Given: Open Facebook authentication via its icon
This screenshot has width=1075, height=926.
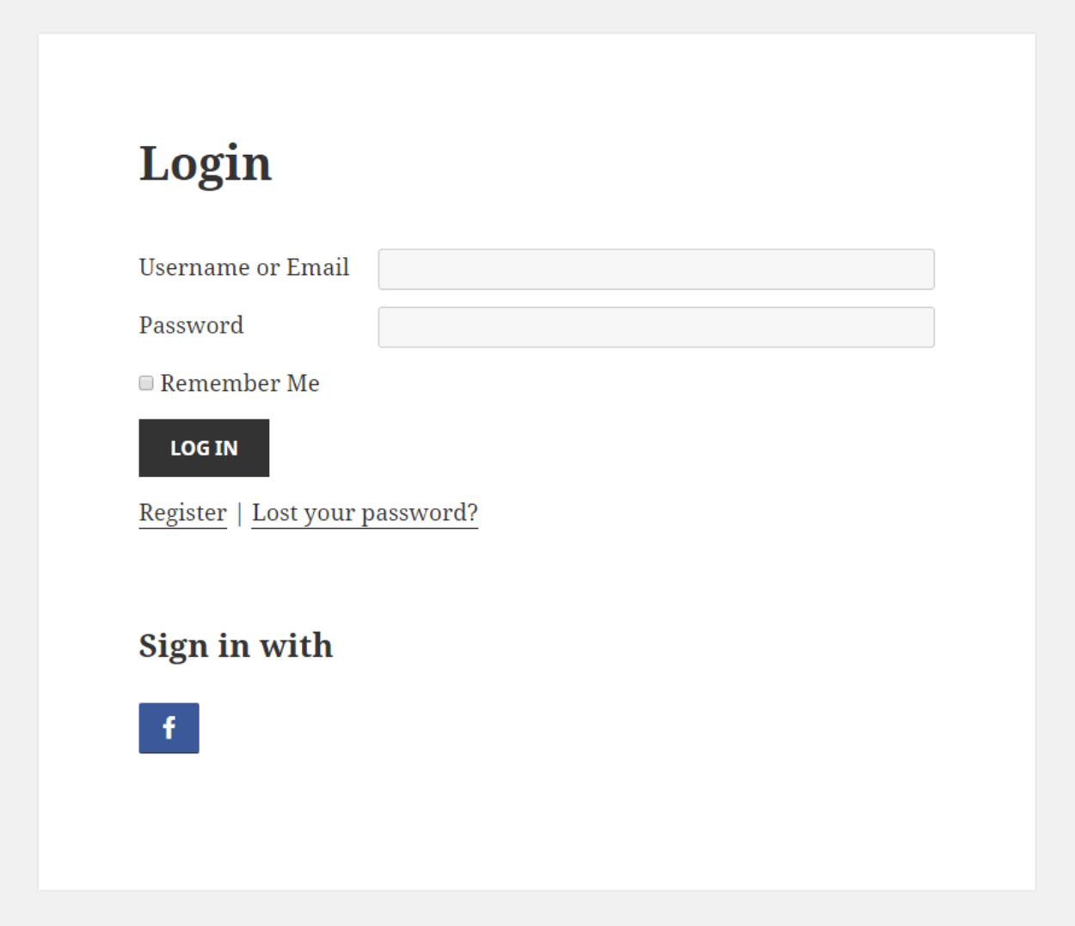Looking at the screenshot, I should click(x=169, y=727).
